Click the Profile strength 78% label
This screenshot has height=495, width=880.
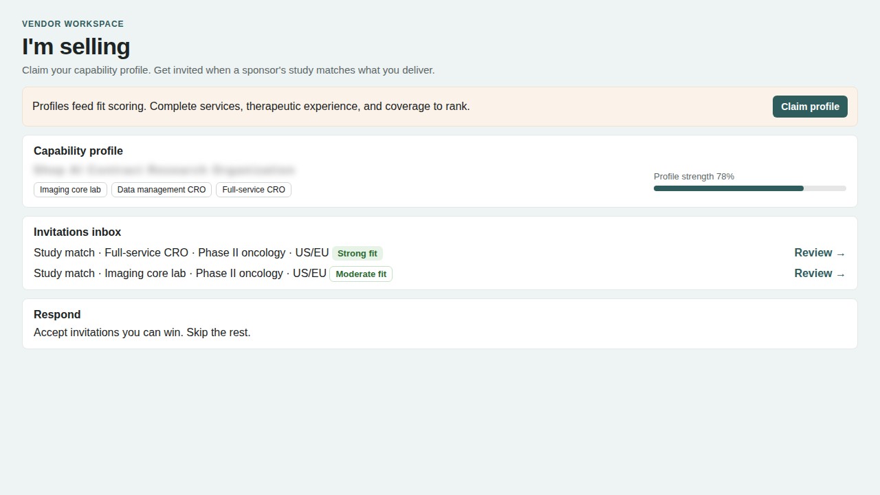coord(694,177)
